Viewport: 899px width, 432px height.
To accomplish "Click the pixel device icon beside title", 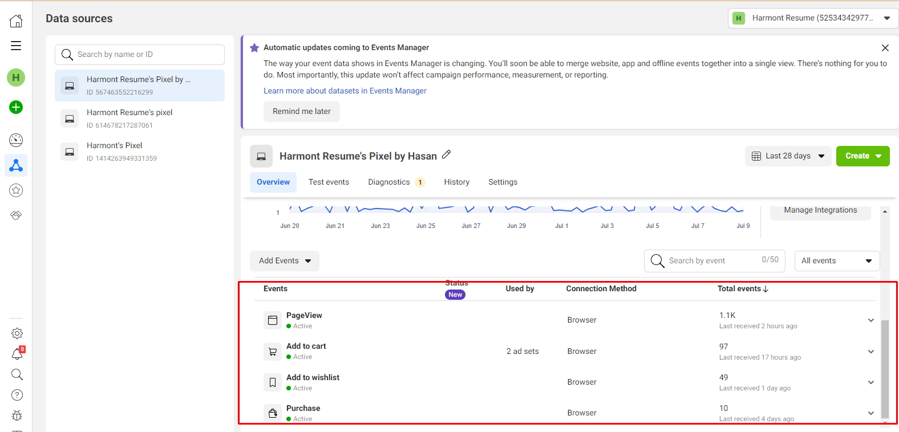I will pyautogui.click(x=261, y=156).
